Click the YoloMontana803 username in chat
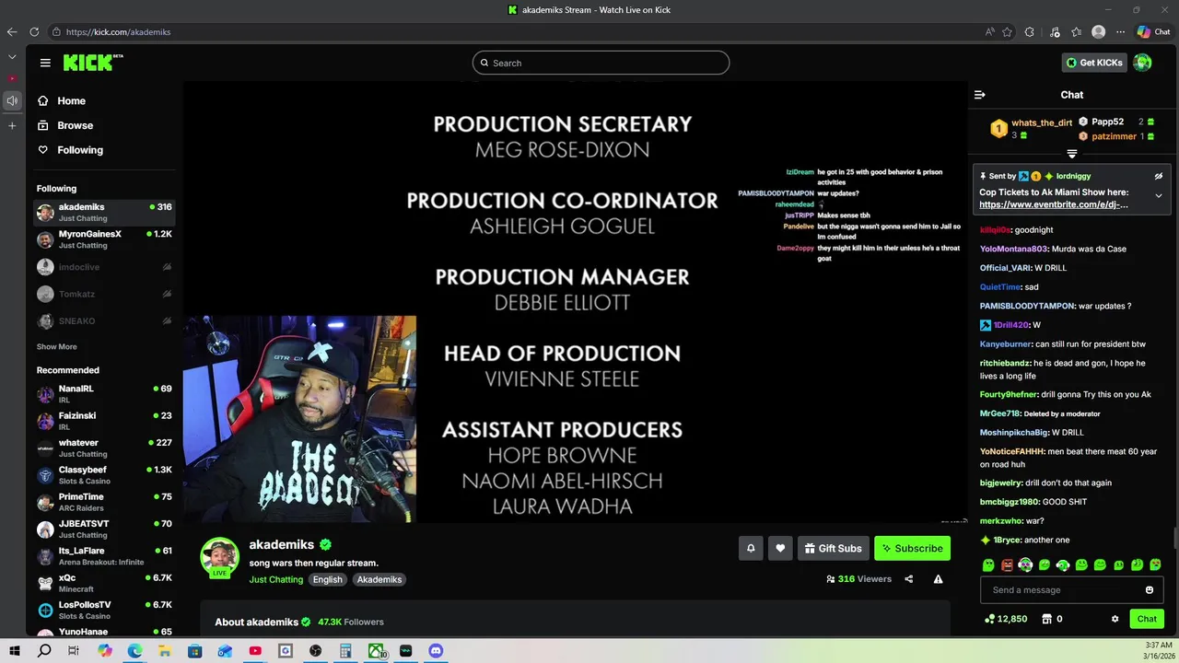The height and width of the screenshot is (663, 1179). coord(1013,249)
